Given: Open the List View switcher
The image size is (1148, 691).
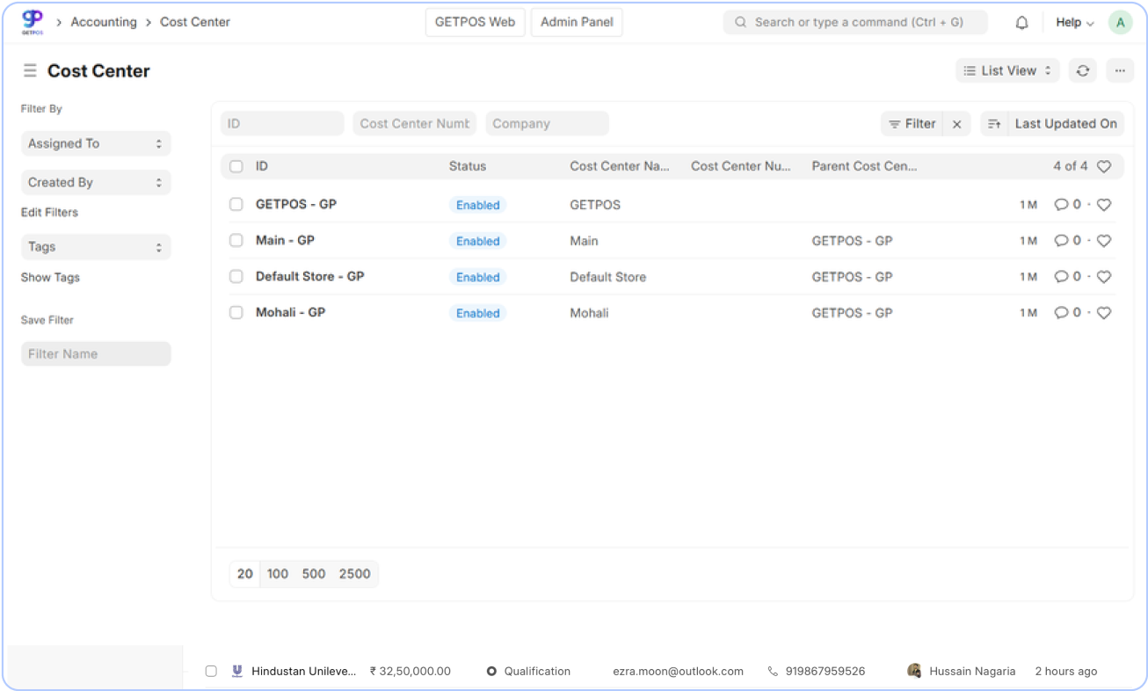Looking at the screenshot, I should (x=1007, y=70).
